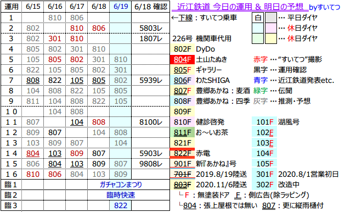Select the 807F cell

[183, 91]
